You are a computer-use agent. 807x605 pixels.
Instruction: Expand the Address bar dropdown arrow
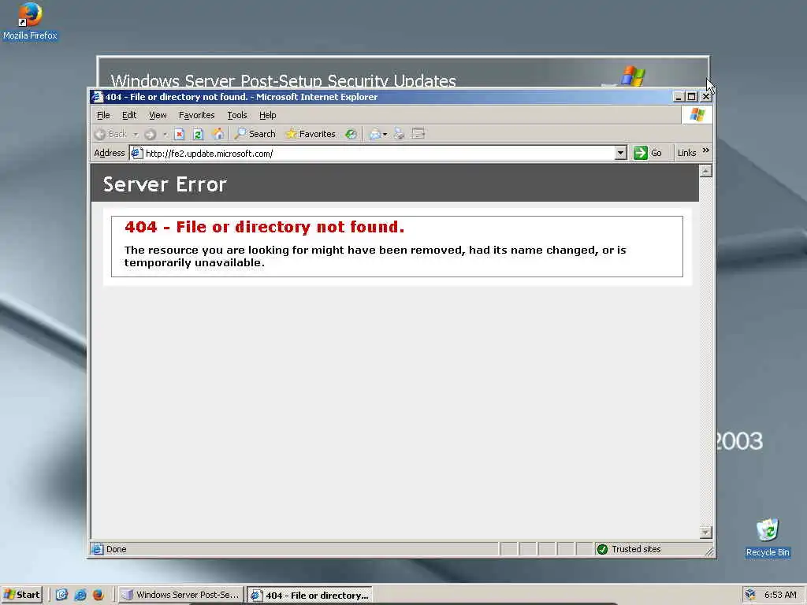(621, 153)
